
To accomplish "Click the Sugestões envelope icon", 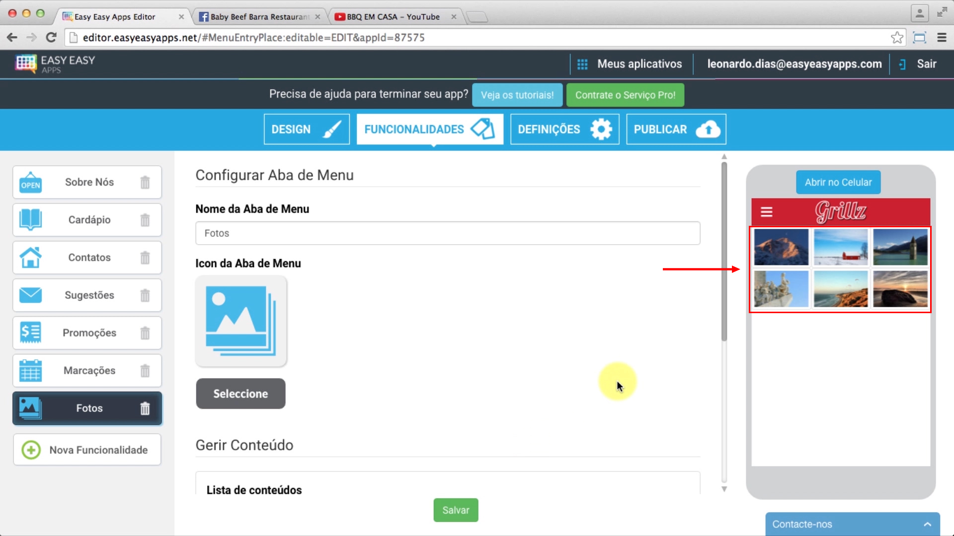I will point(30,295).
